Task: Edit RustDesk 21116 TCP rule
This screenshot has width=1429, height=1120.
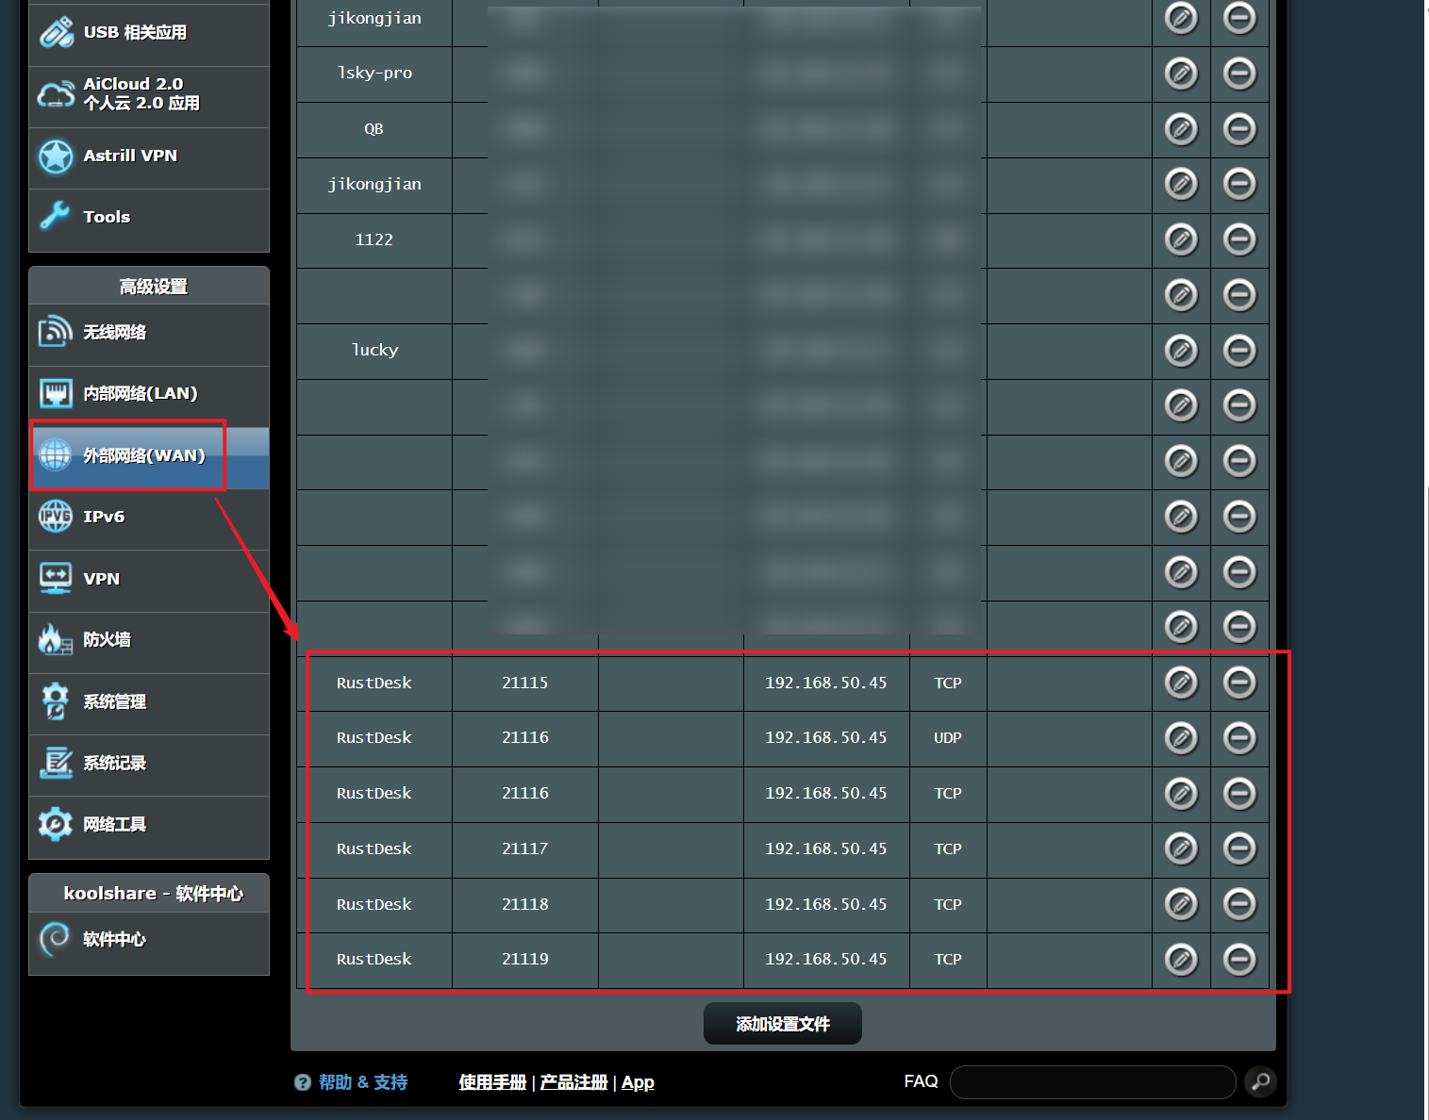Action: click(1181, 794)
